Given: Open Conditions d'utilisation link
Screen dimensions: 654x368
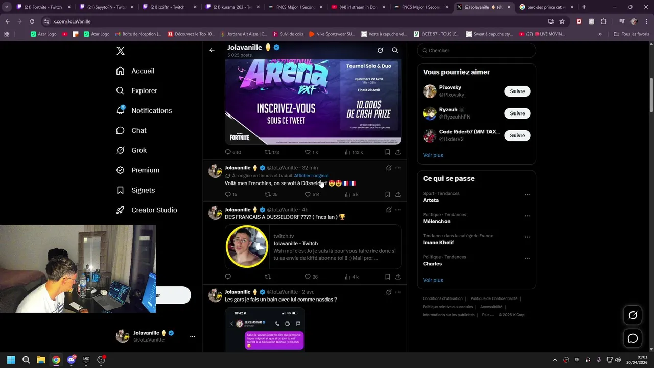Looking at the screenshot, I should click(x=442, y=298).
